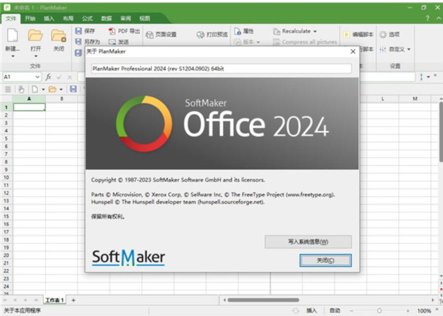Click Save As (另存为) in ribbon

88,42
